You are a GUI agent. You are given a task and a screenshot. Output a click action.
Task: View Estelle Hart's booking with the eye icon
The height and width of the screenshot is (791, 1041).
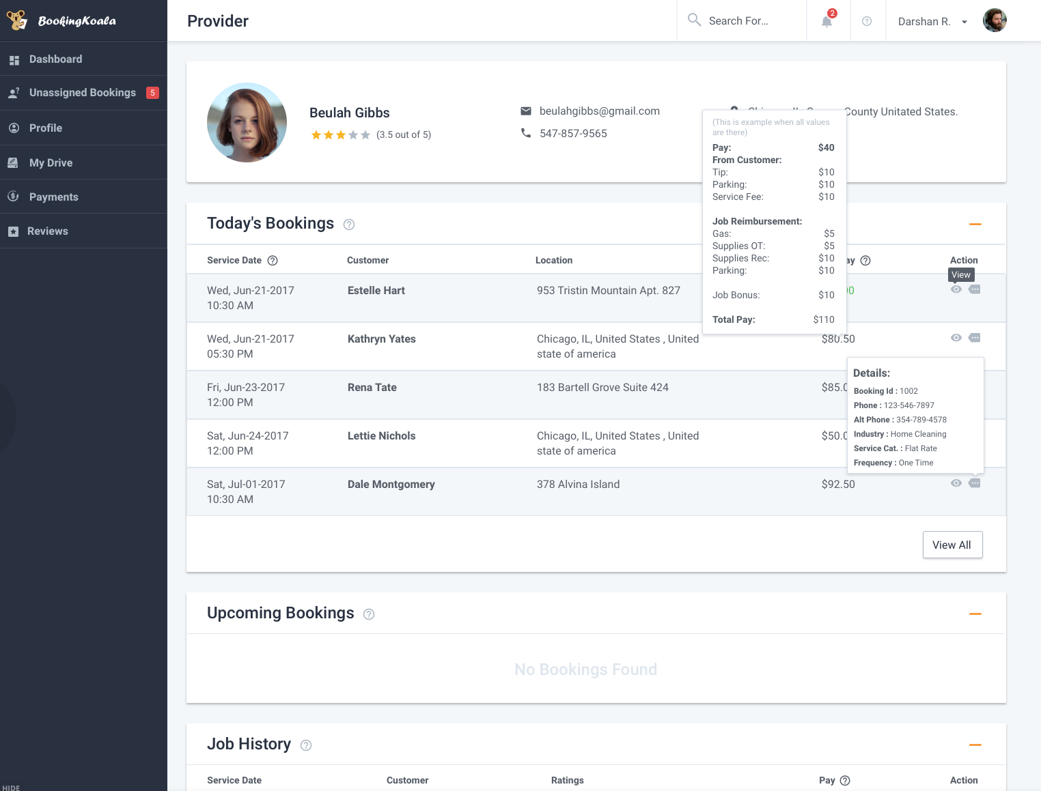pos(956,289)
